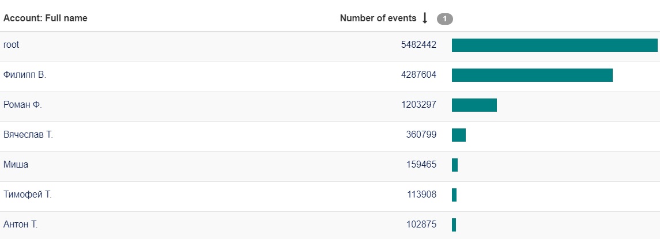This screenshot has height=239, width=660.
Task: Click the descending sort arrow icon
Action: [x=425, y=18]
